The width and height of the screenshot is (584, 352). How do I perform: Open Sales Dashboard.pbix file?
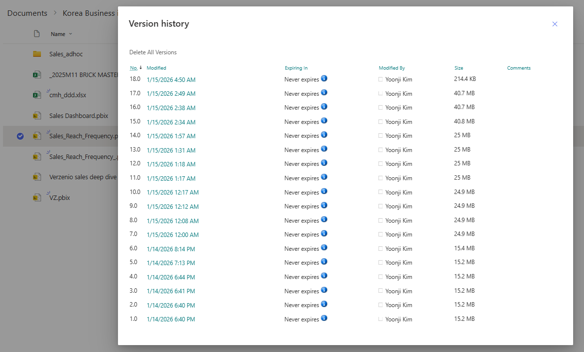point(78,116)
